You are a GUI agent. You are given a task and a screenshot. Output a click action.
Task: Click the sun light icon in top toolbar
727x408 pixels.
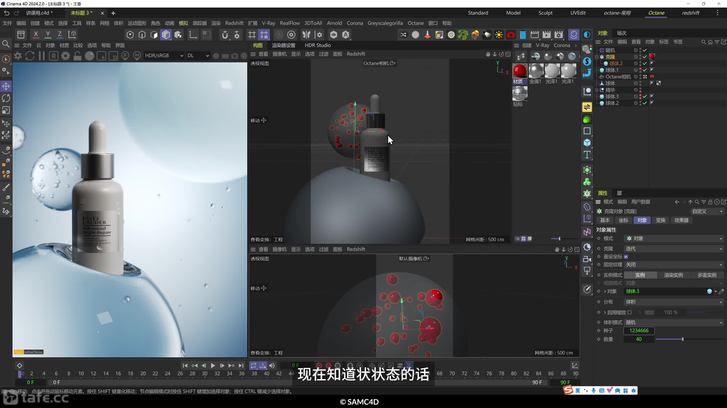coord(499,35)
